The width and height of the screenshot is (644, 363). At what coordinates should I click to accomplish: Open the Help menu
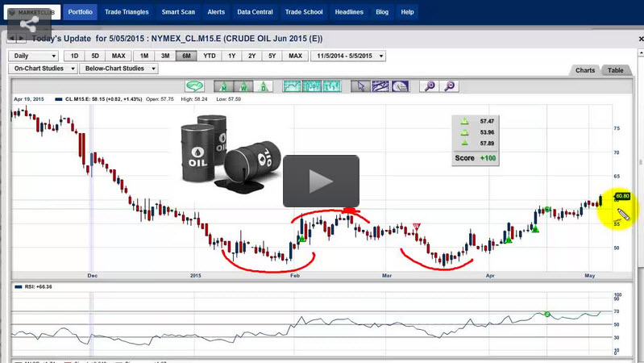[x=407, y=12]
